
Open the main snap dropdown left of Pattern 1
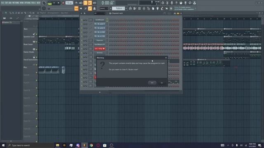coord(104,8)
